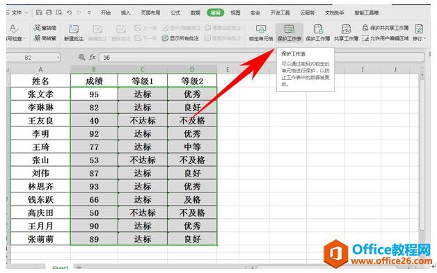Image resolution: width=437 pixels, height=273 pixels.
Task: Click the fx insert function icon
Action: [93, 58]
